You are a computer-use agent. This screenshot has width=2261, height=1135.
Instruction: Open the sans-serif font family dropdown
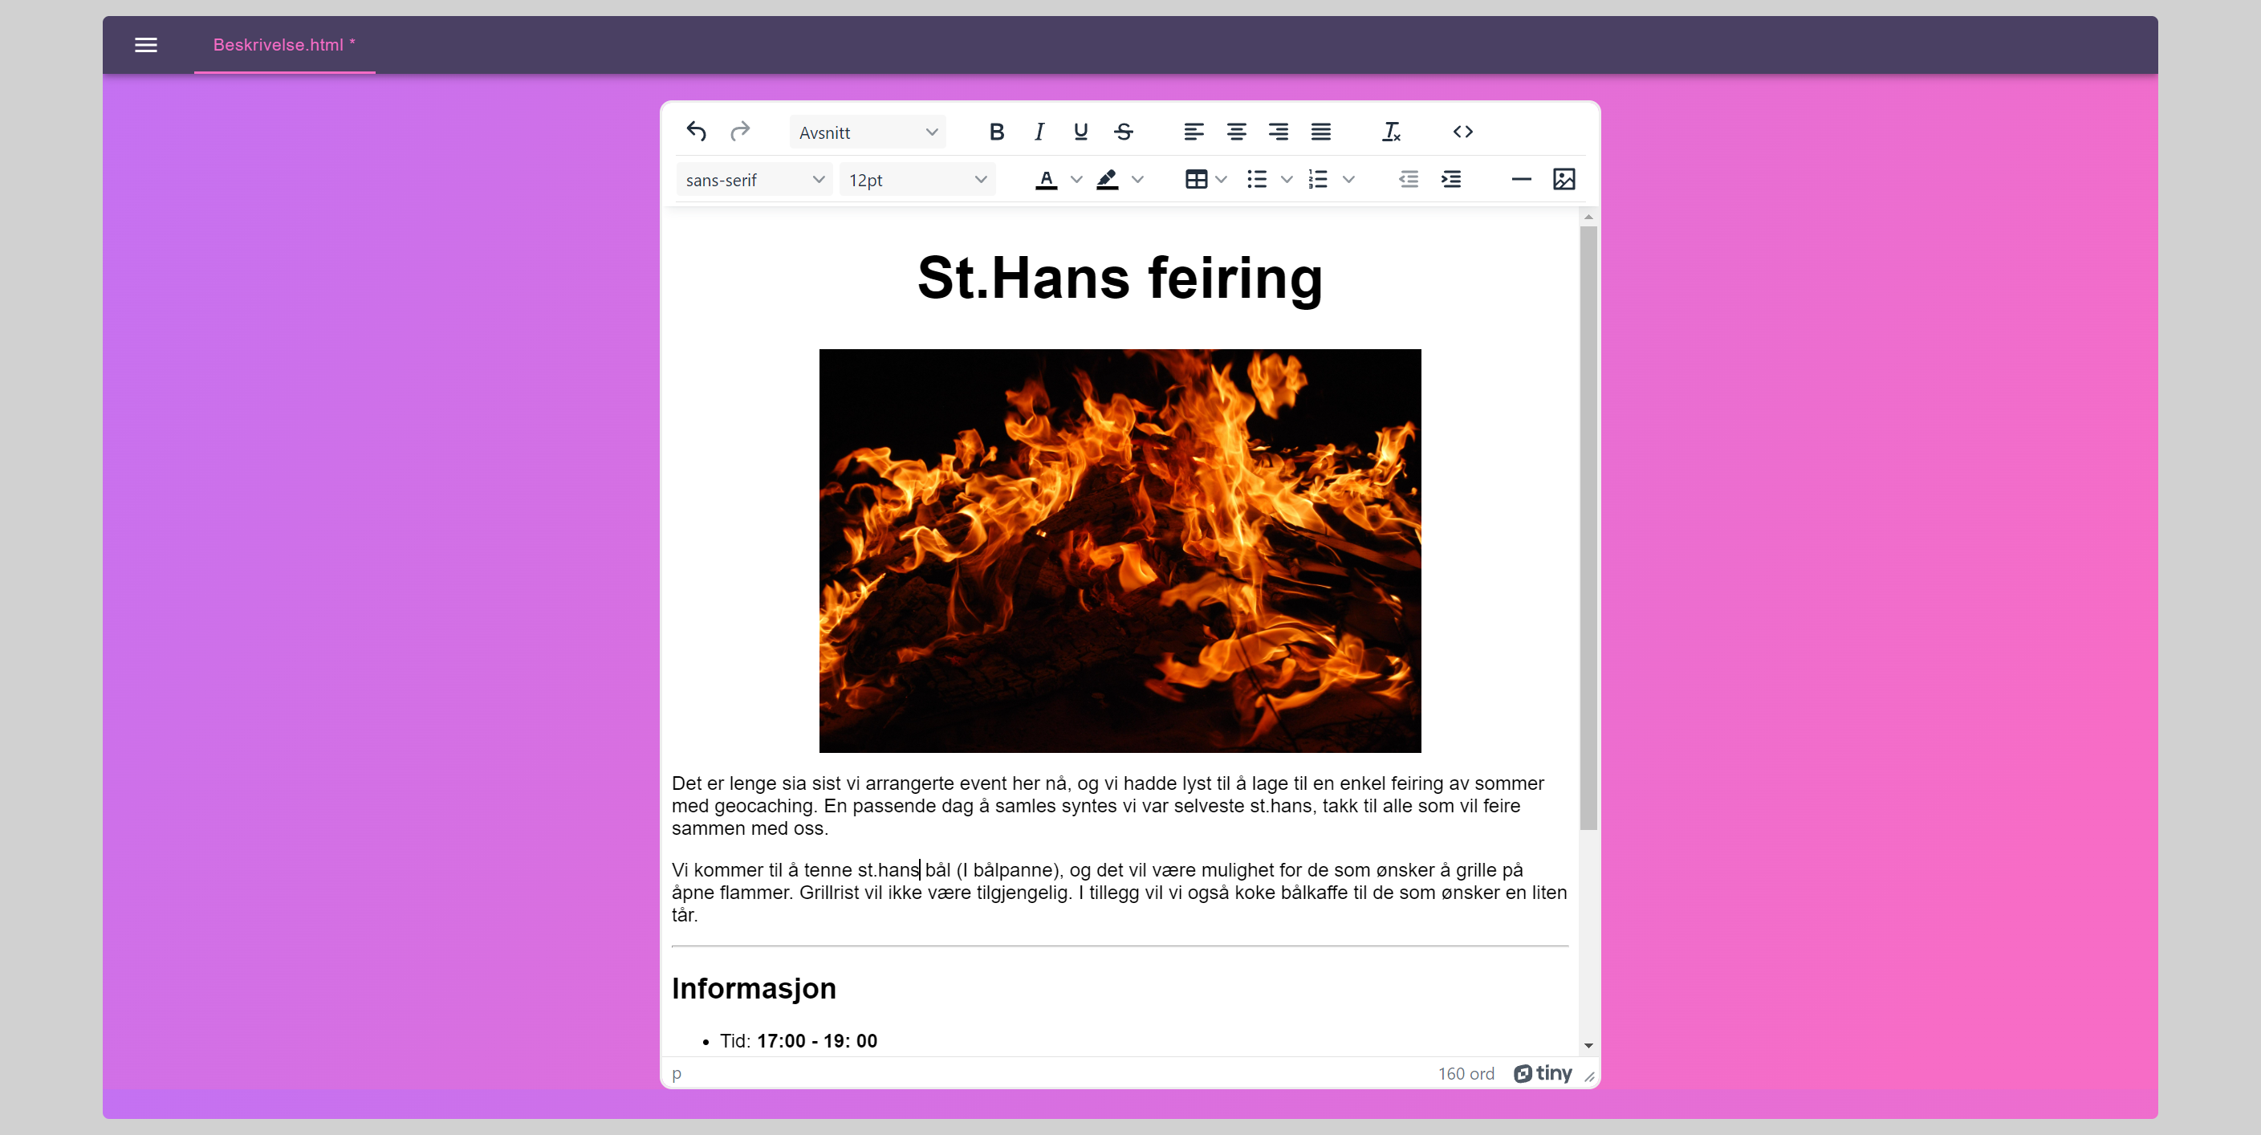click(x=754, y=180)
